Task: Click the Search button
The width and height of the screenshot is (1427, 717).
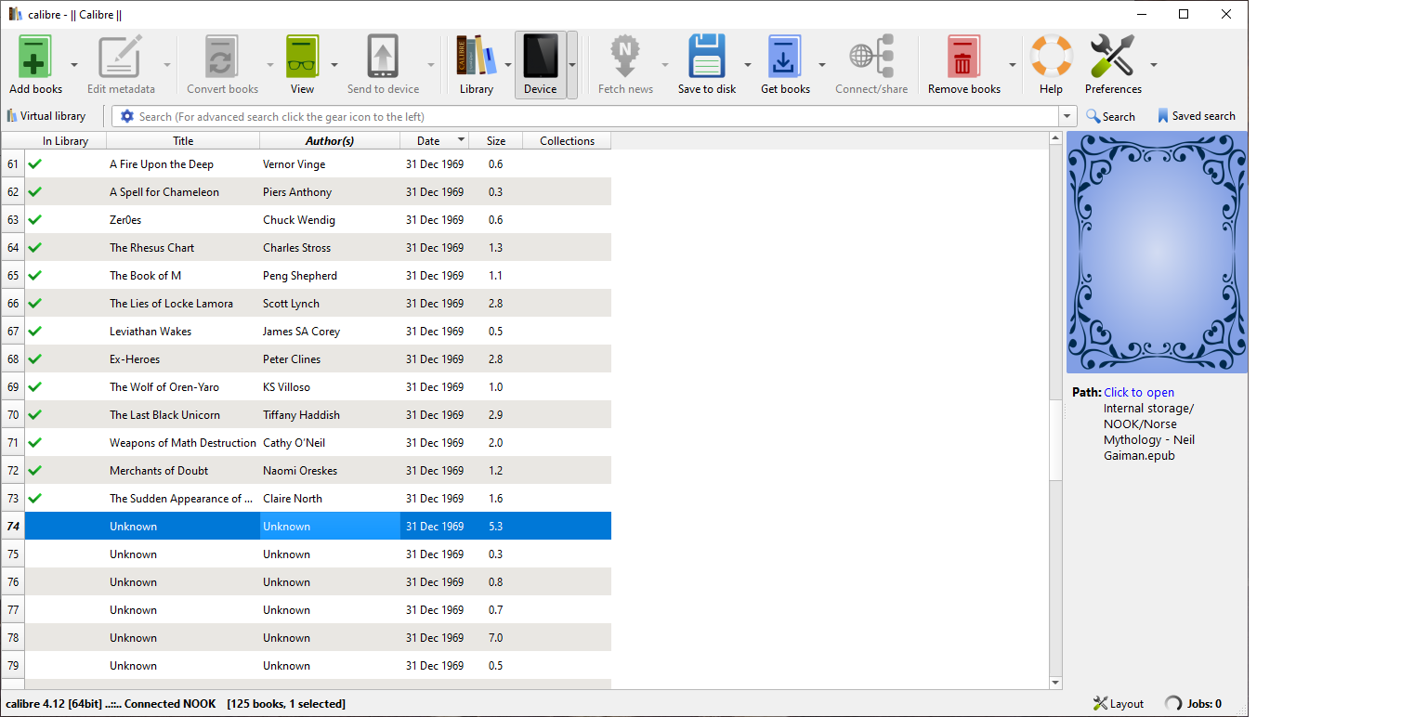Action: pyautogui.click(x=1110, y=116)
